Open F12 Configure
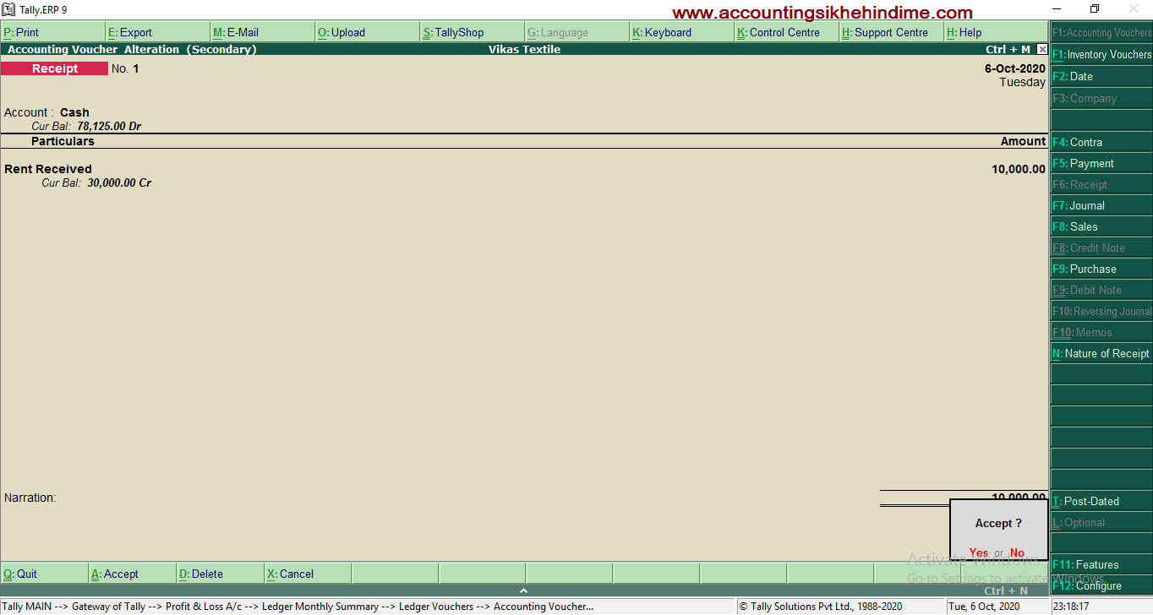The image size is (1153, 615). pos(1101,585)
